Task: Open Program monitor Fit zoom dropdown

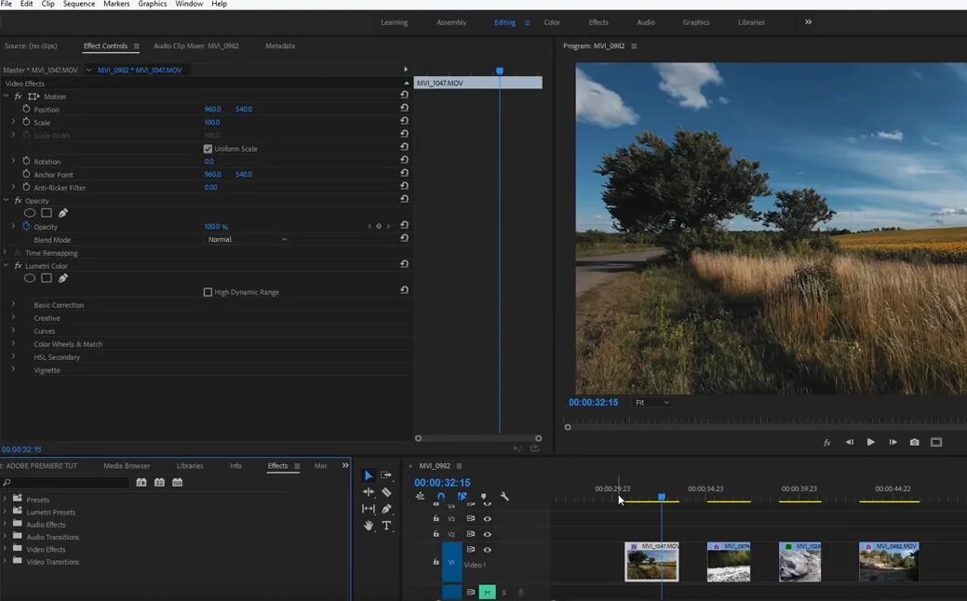Action: [x=651, y=403]
